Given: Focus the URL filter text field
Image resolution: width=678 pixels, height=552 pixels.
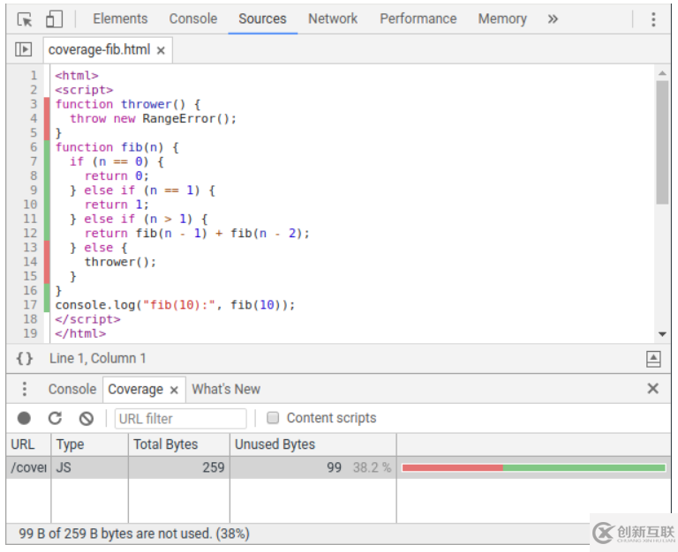Looking at the screenshot, I should coord(181,418).
